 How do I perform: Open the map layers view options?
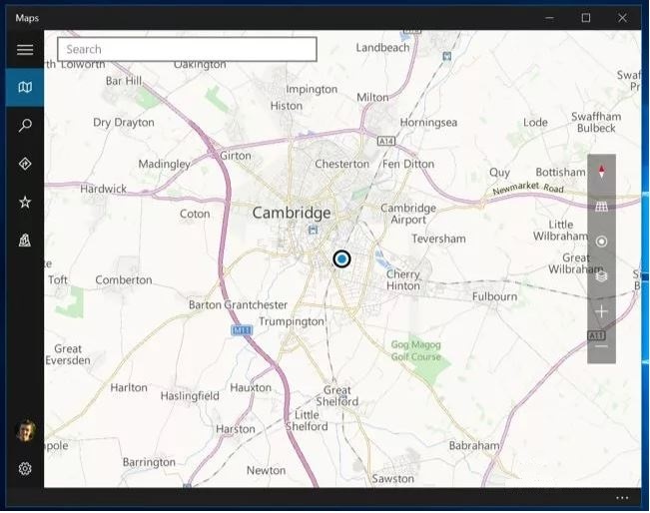tap(601, 276)
